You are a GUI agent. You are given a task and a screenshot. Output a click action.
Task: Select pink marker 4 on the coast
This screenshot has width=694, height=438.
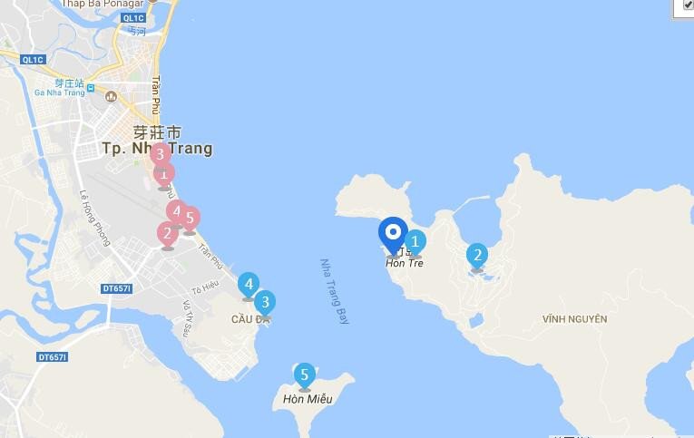[176, 212]
